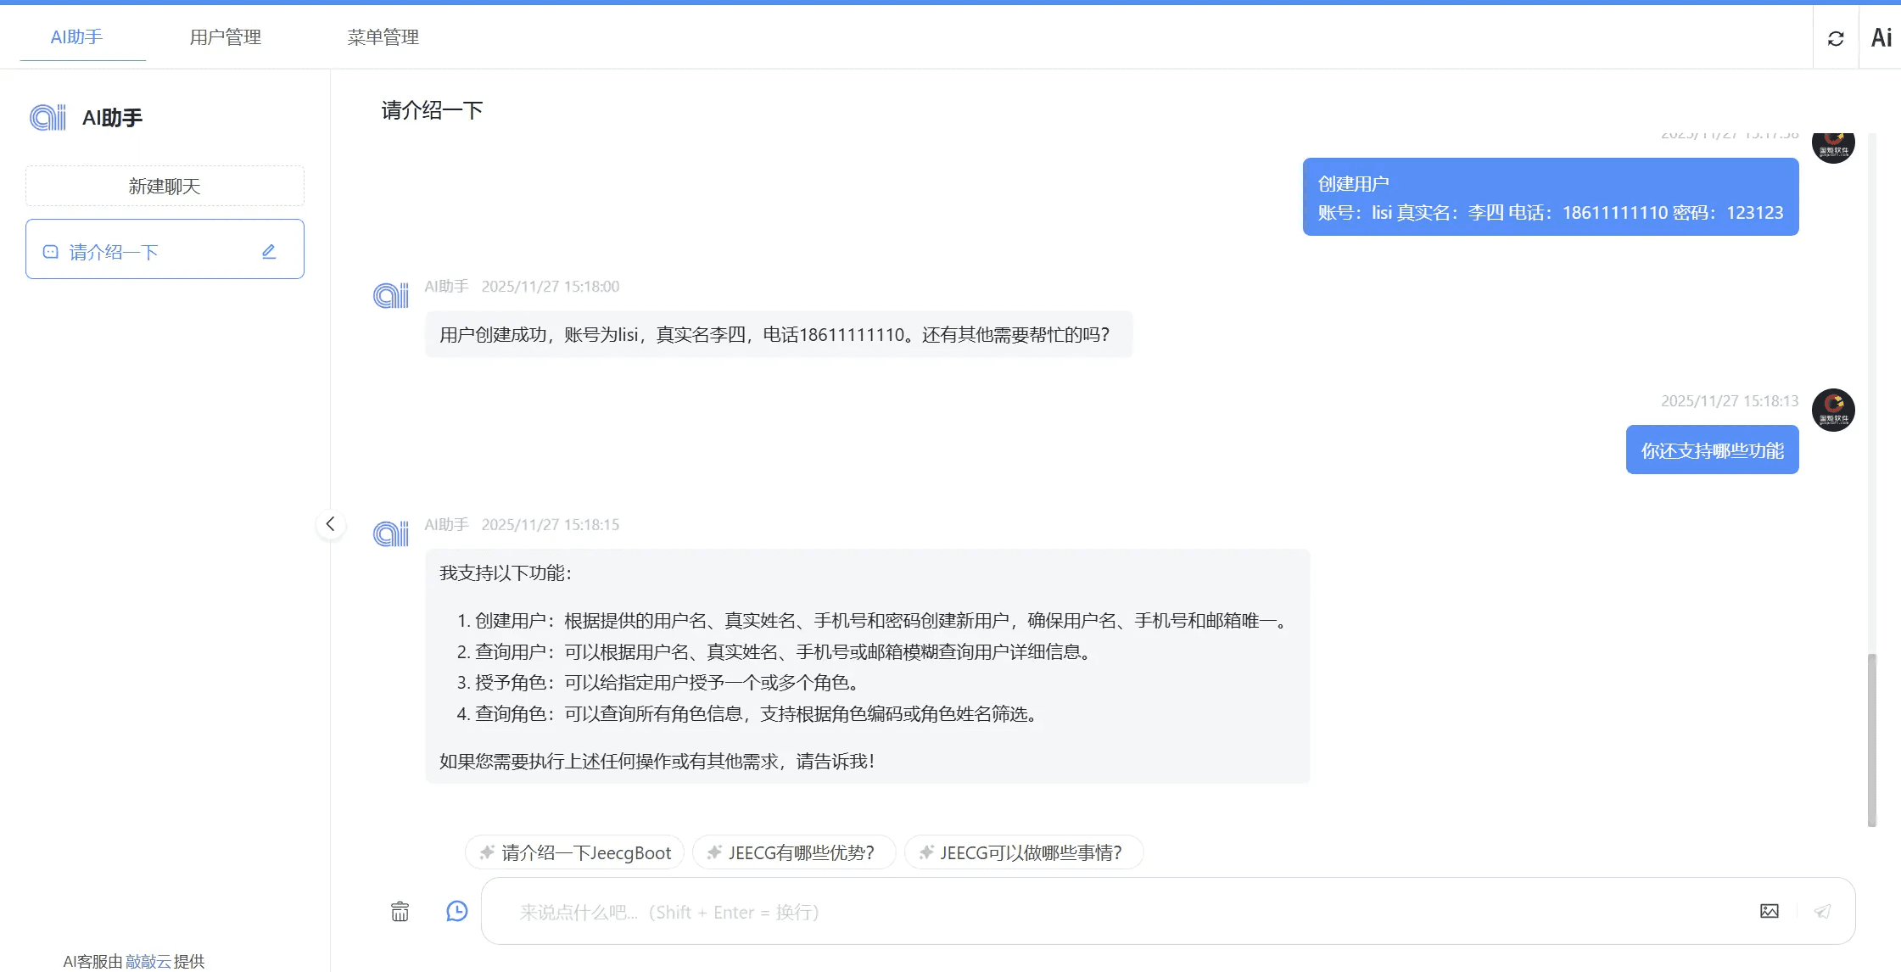Image resolution: width=1901 pixels, height=972 pixels.
Task: Choose the 请介绍一下JeecgBoot suggestion chip
Action: 575,852
